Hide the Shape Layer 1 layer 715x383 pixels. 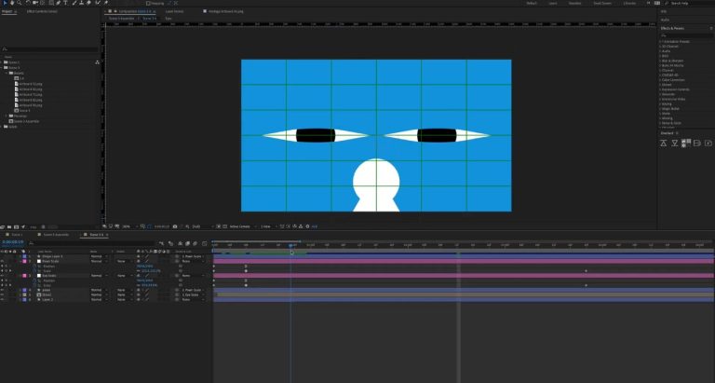[2, 256]
